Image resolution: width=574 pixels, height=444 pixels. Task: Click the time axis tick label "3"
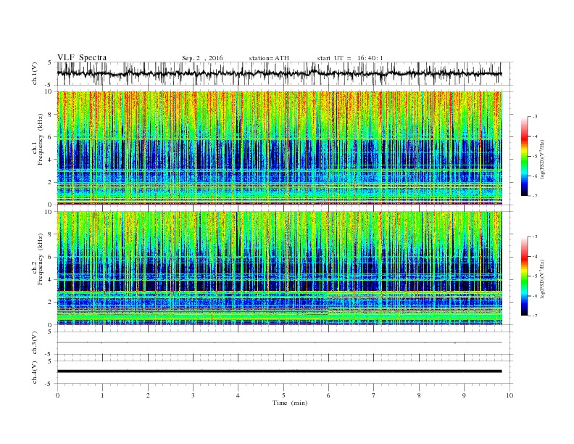pyautogui.click(x=193, y=395)
